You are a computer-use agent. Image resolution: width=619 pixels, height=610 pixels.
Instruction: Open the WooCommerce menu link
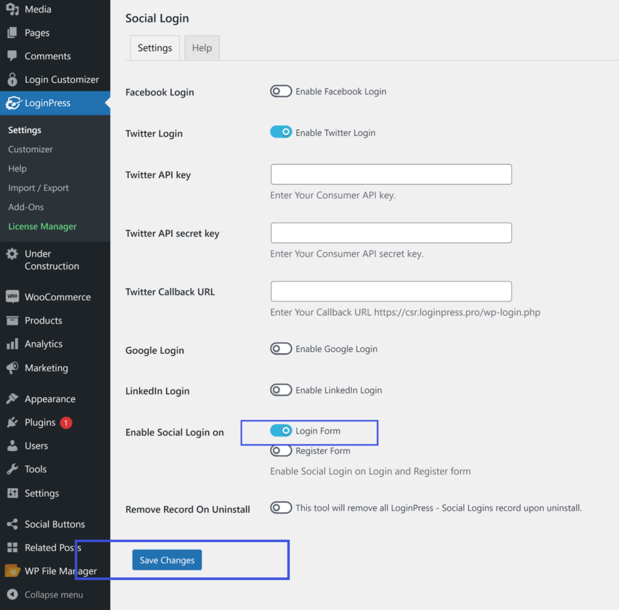click(57, 297)
